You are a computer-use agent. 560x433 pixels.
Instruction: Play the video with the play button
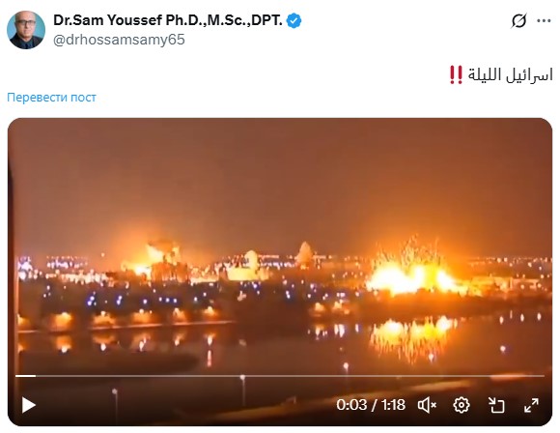click(x=29, y=405)
